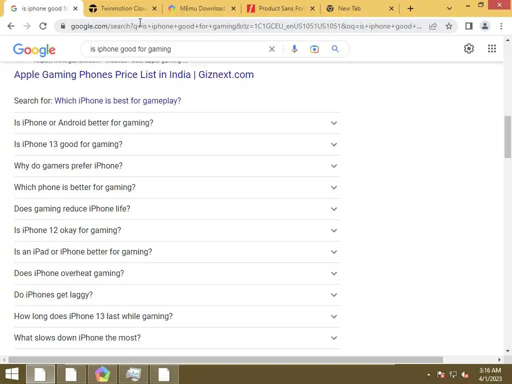Open the Chrome three-dot menu

501,26
